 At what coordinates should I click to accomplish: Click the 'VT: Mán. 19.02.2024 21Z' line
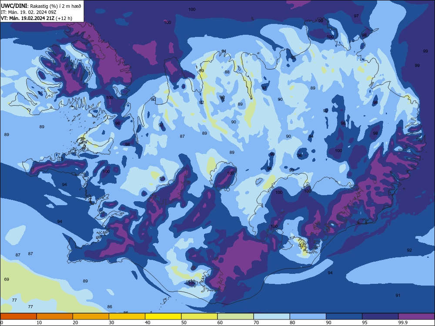point(27,18)
